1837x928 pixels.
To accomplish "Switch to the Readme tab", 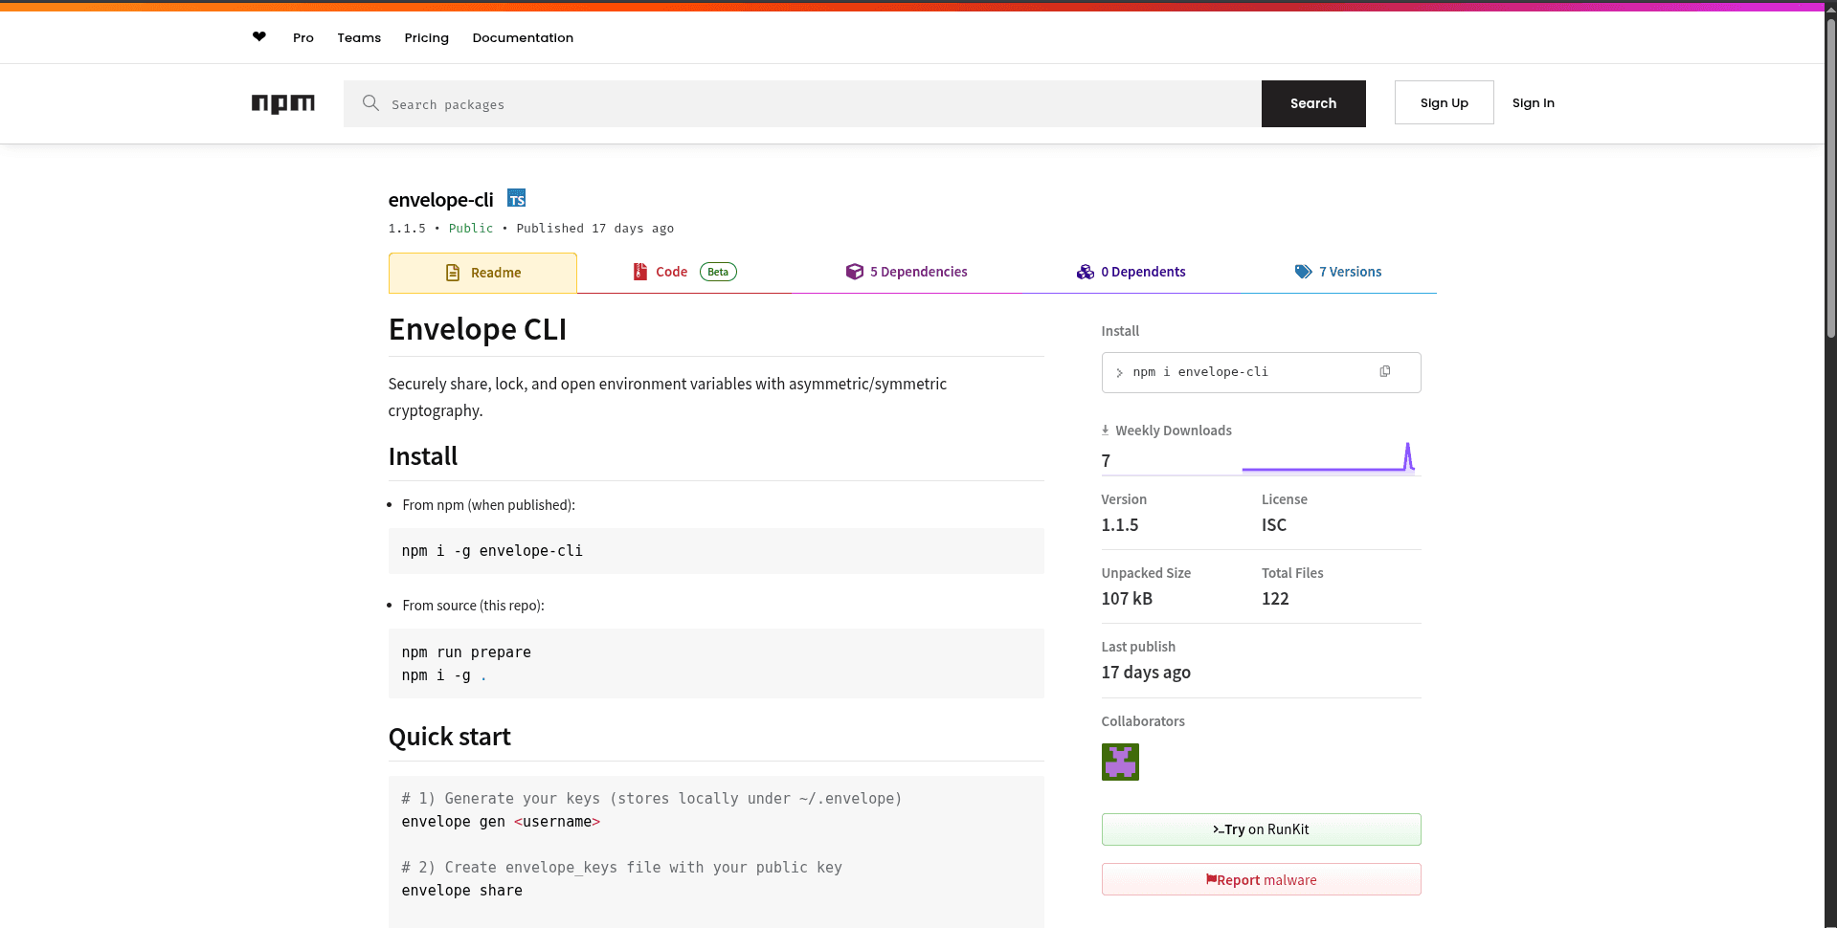I will pyautogui.click(x=482, y=273).
